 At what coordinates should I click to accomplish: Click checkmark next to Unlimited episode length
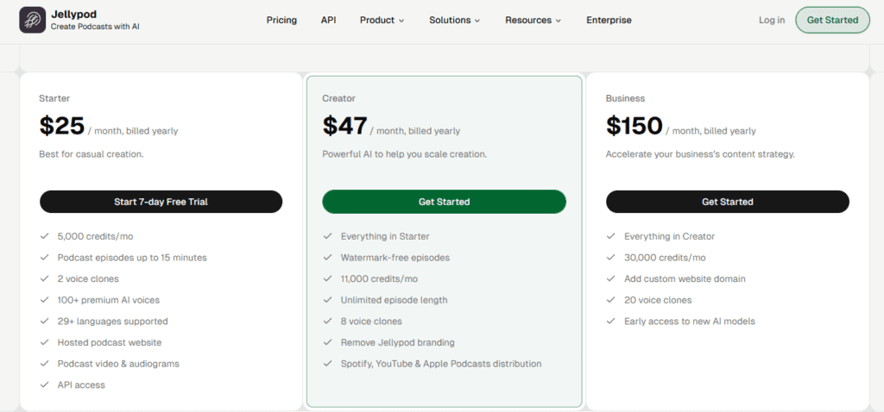click(327, 300)
